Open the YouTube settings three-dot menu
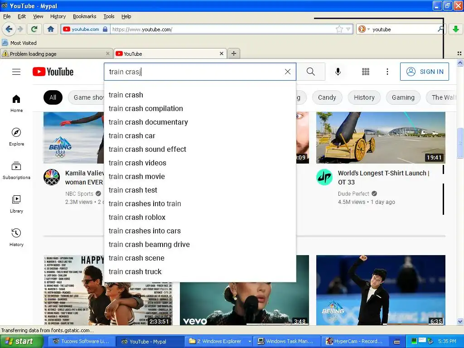 point(387,72)
